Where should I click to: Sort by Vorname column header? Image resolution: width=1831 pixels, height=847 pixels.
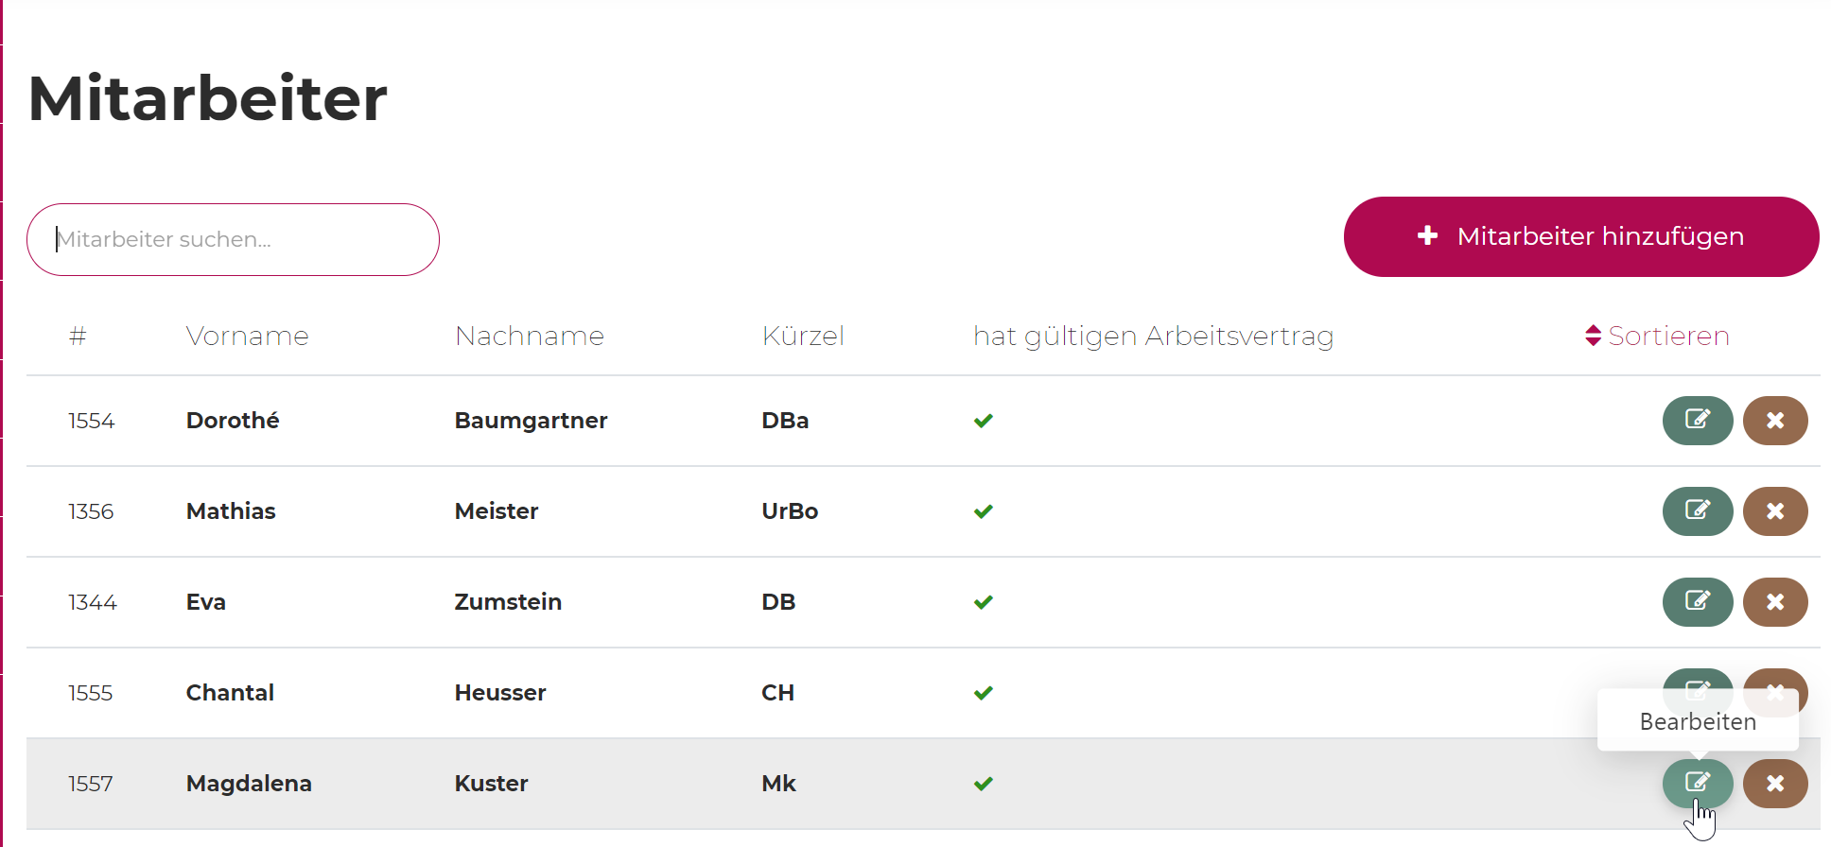tap(247, 336)
